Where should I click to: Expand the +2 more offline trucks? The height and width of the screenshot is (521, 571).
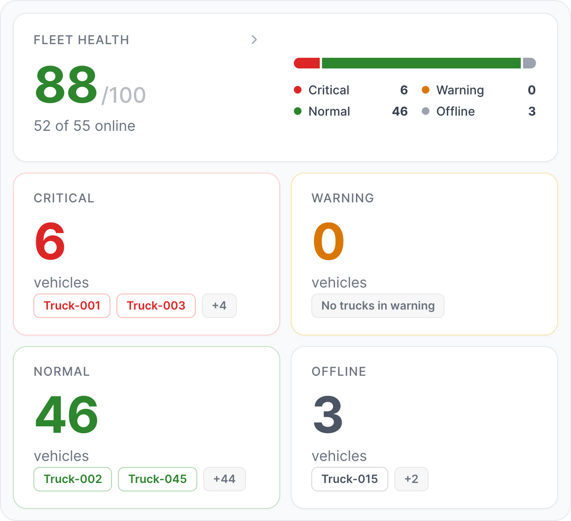pyautogui.click(x=412, y=479)
